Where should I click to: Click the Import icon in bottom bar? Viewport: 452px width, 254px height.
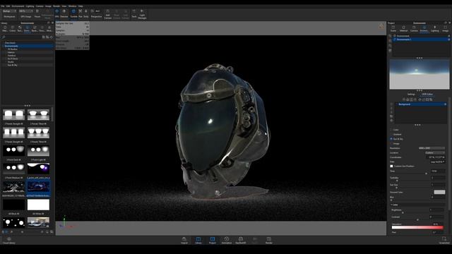point(184,240)
